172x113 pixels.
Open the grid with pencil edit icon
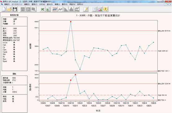click(x=86, y=9)
